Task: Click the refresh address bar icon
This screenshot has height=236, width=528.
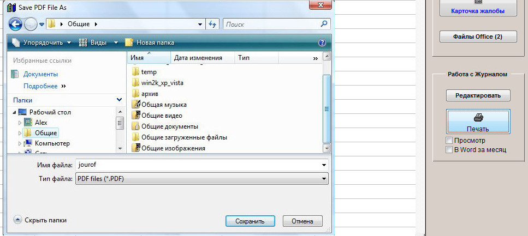Action: (x=212, y=24)
